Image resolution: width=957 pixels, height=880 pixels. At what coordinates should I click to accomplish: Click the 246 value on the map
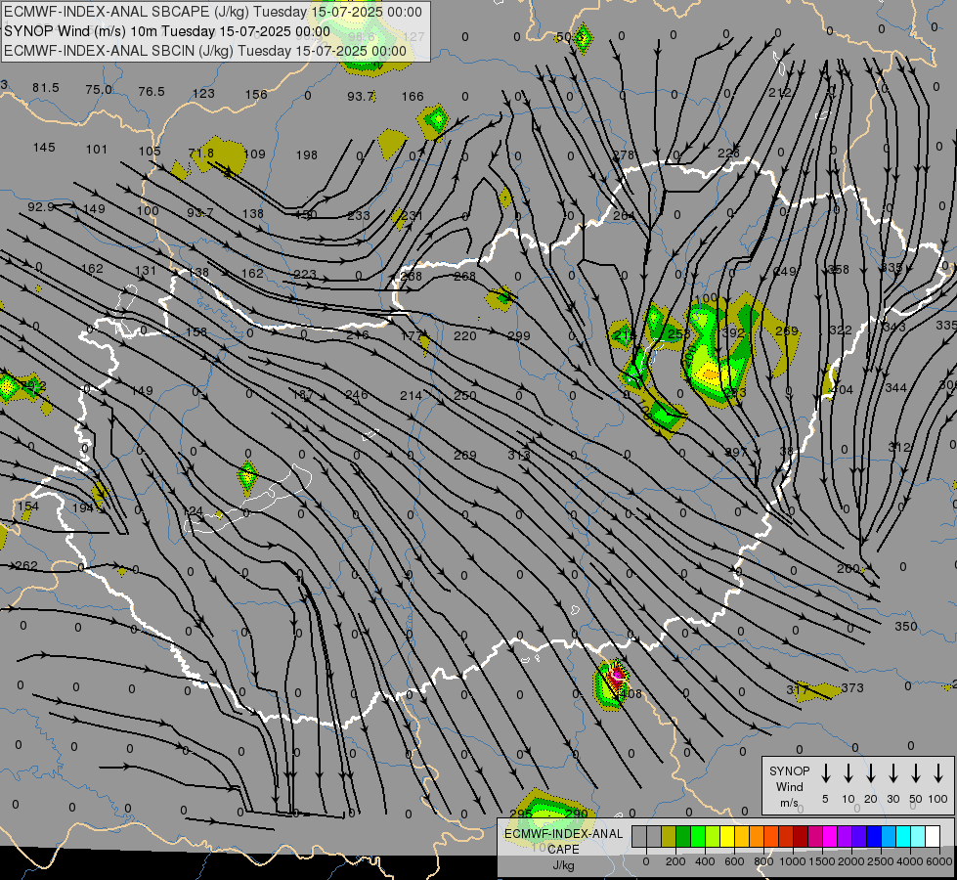pos(357,394)
